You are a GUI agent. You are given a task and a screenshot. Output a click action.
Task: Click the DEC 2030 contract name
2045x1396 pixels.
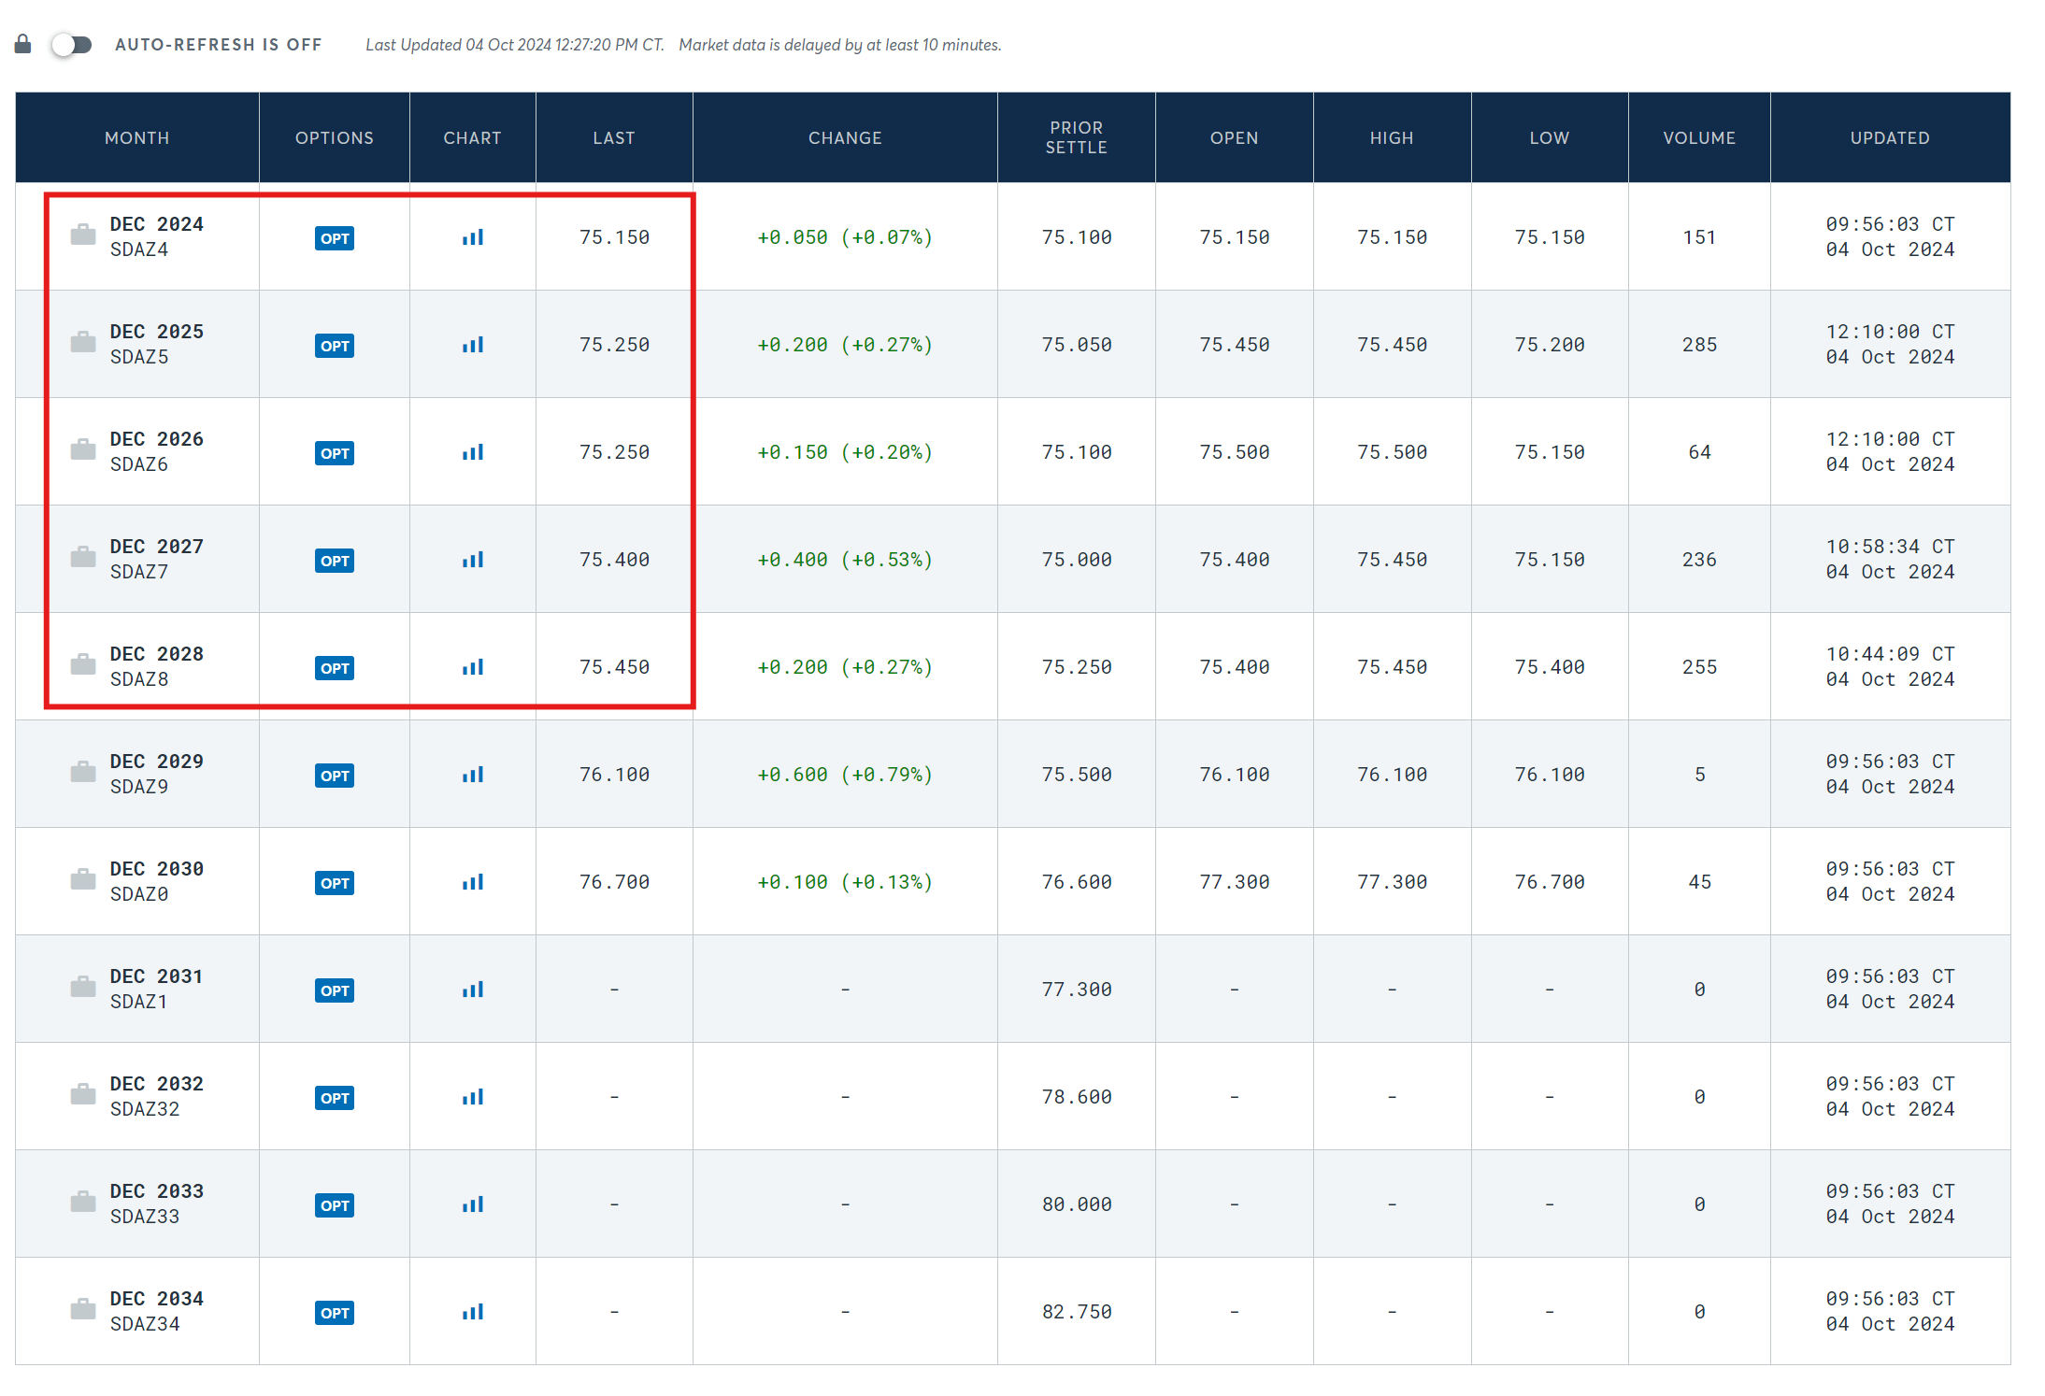tap(156, 869)
